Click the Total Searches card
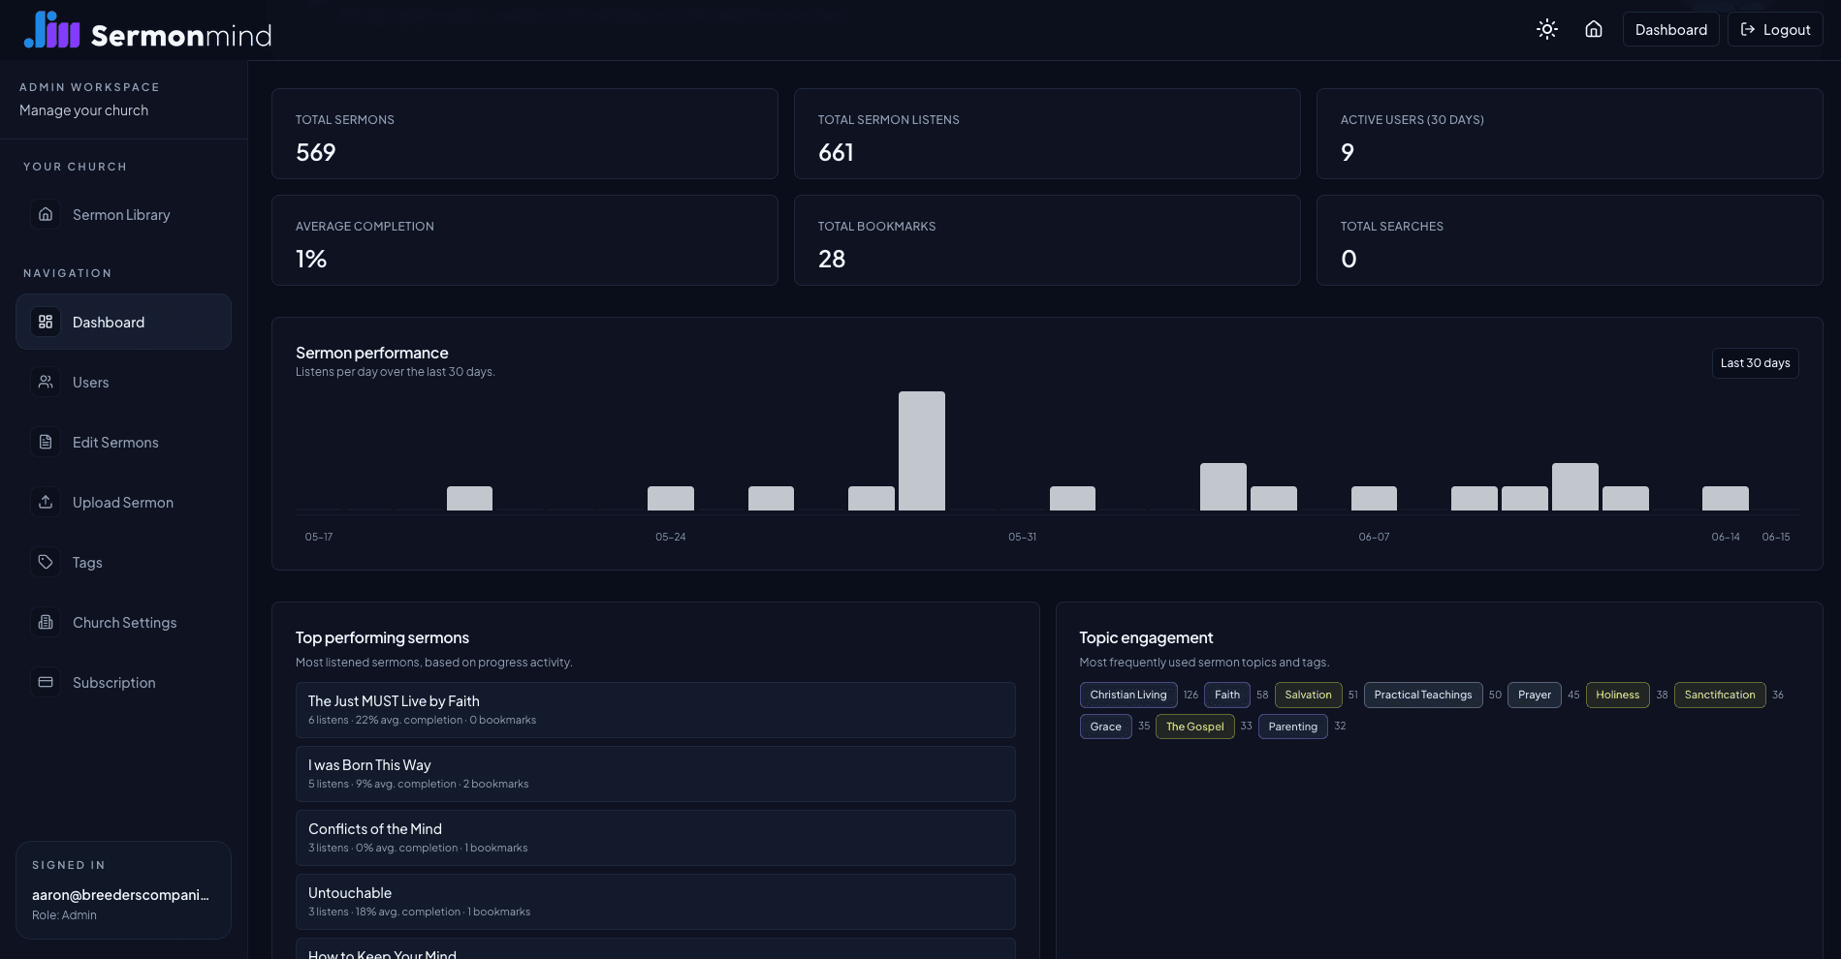This screenshot has height=959, width=1841. 1570,240
